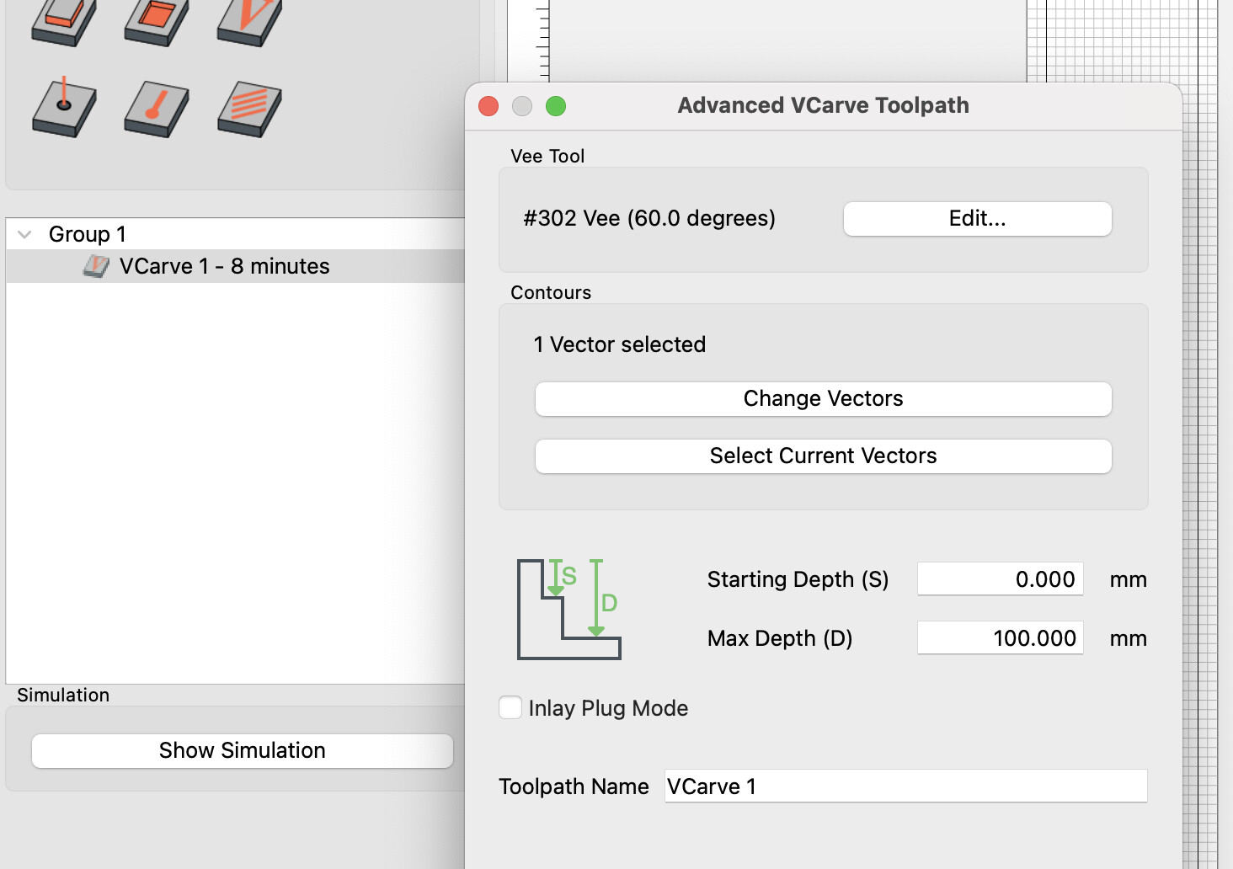Choose the Contour toolpath icon
The height and width of the screenshot is (869, 1233).
(64, 23)
